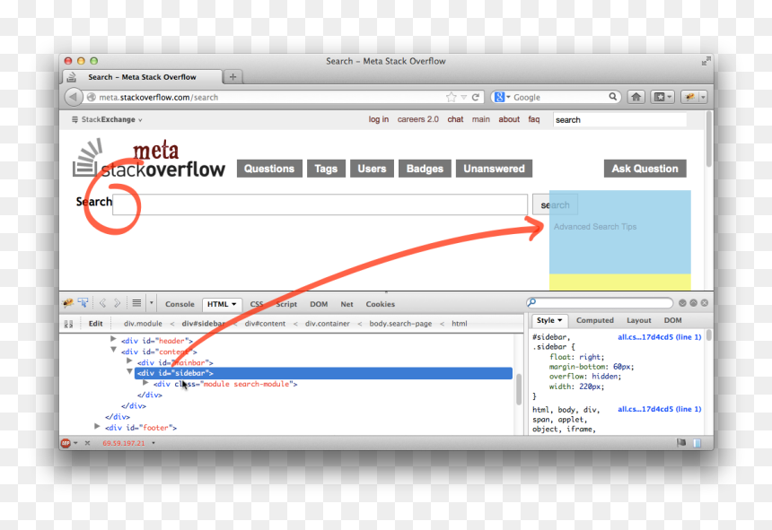Click the browser back arrow button

coord(74,97)
